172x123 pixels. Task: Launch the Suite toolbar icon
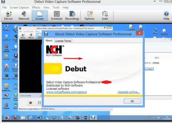105,15
